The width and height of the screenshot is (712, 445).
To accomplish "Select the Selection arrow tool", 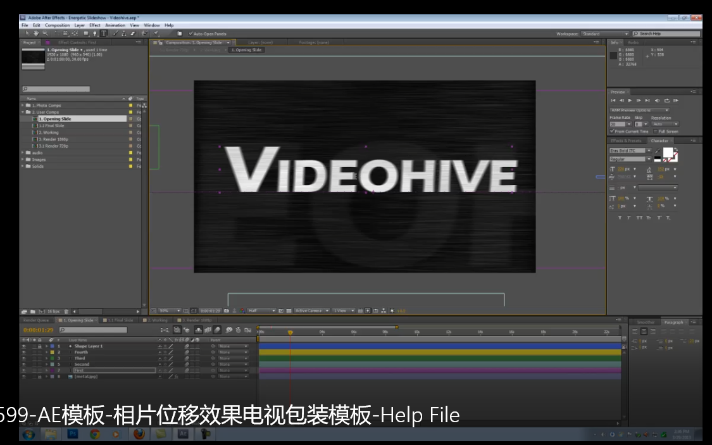I will (x=27, y=33).
